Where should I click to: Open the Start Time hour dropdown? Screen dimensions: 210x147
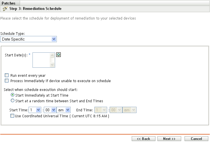[35, 110]
